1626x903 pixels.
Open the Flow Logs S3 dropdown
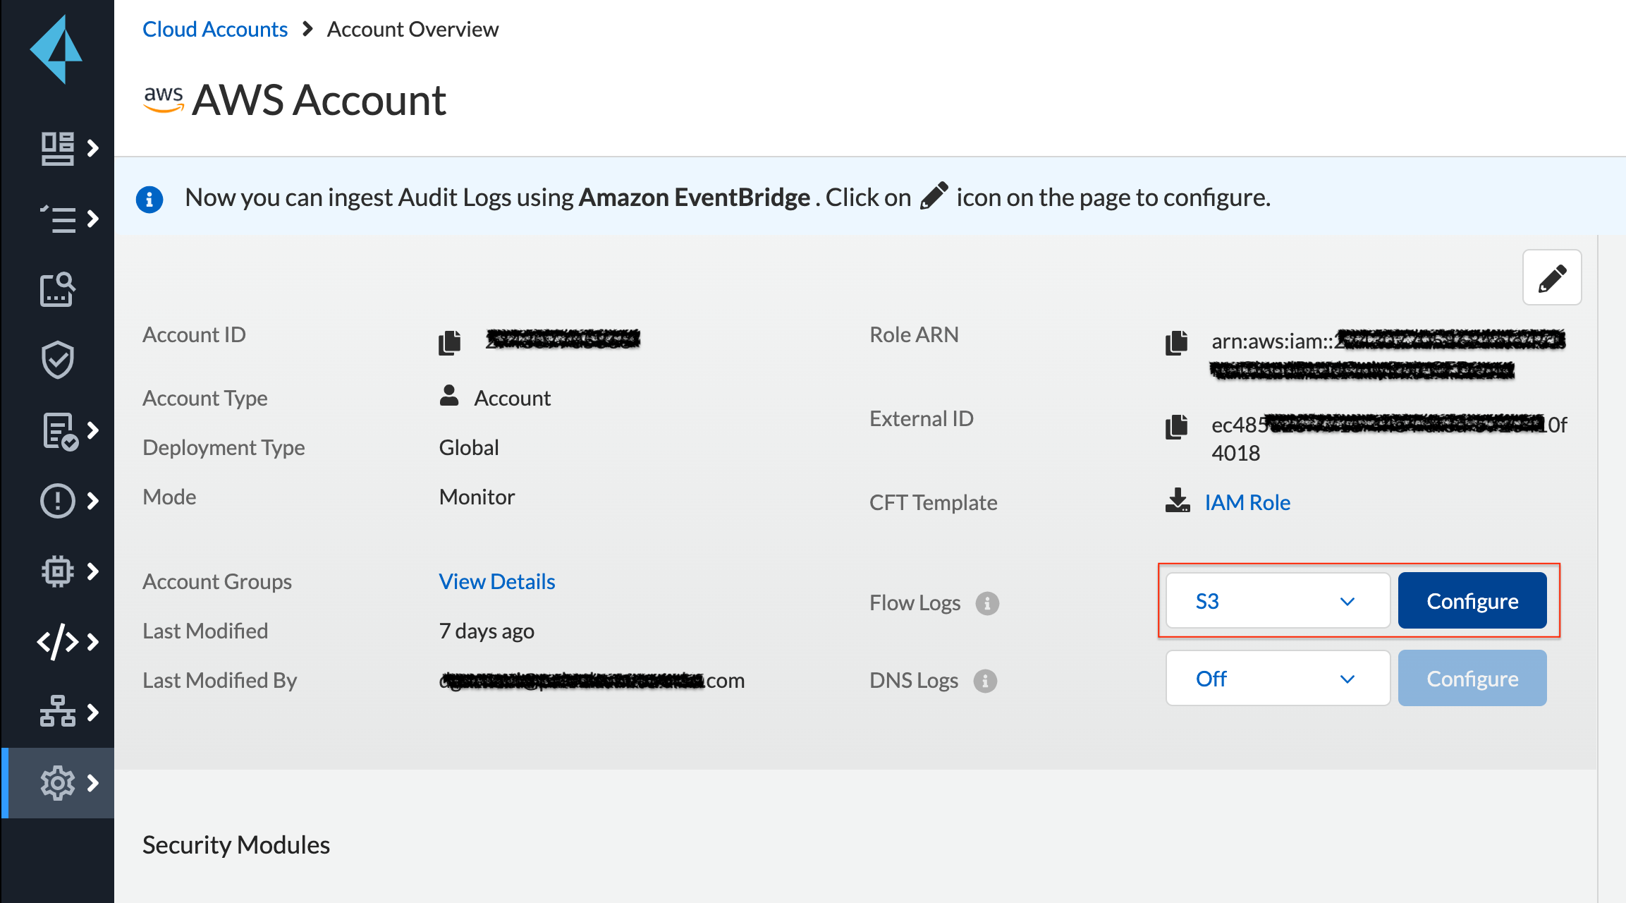click(1277, 601)
